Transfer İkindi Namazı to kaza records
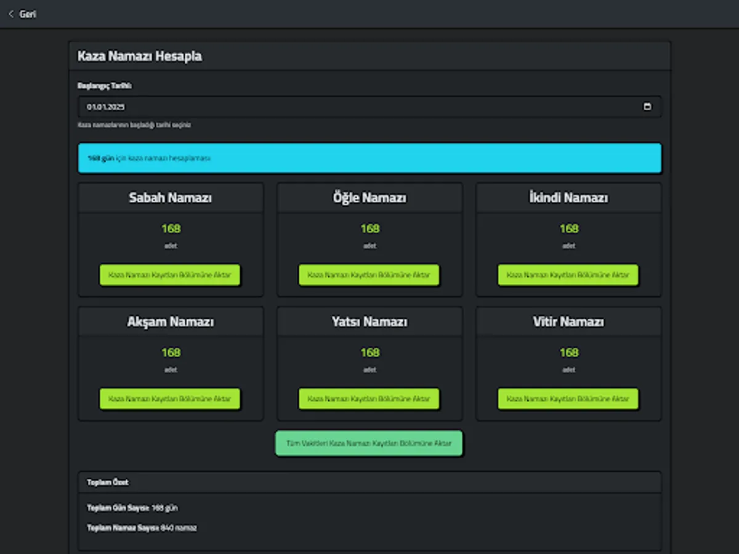This screenshot has width=739, height=554. coord(568,275)
